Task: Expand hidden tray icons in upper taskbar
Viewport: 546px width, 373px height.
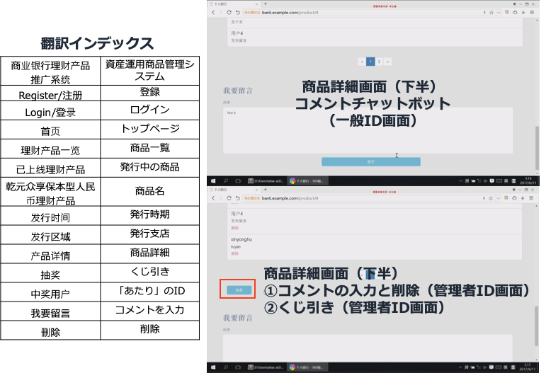Action: pos(460,181)
